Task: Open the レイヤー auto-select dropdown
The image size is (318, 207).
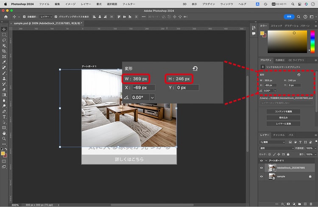Action: (x=46, y=17)
